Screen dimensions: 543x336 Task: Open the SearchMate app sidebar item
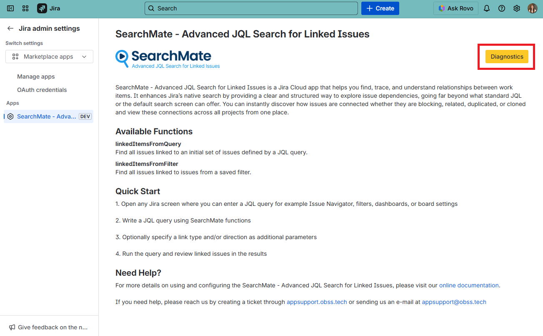pyautogui.click(x=47, y=116)
